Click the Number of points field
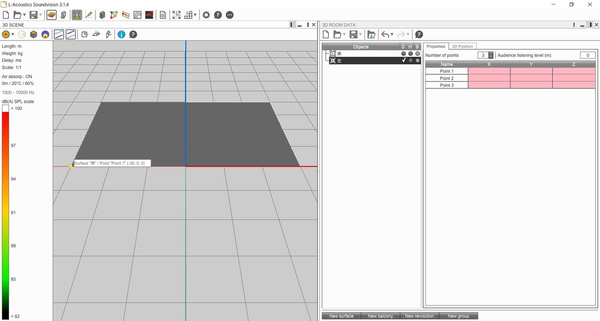The image size is (600, 321). [483, 55]
